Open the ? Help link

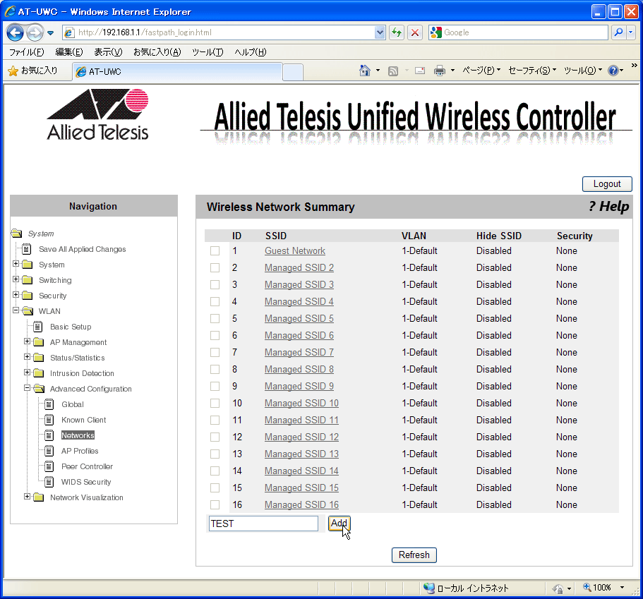click(608, 206)
